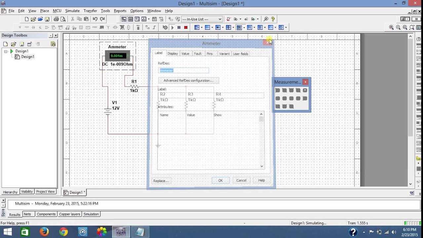Screen dimensions: 423x238
Task: Click the Save icon in Design Toolbox
Action: [x=21, y=44]
